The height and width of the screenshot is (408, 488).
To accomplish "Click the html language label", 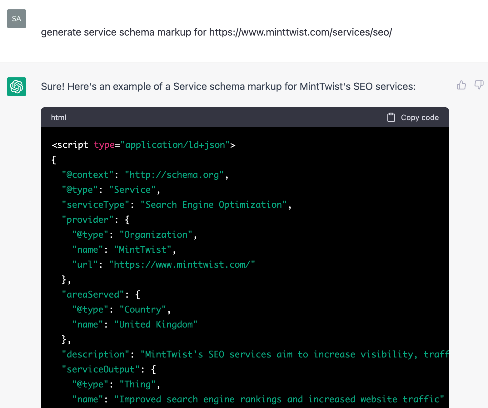I will click(59, 118).
